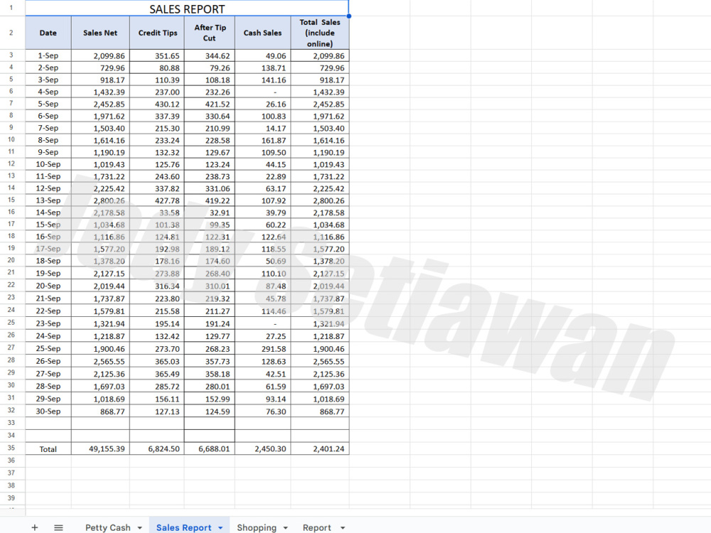Viewport: 711px width, 533px height.
Task: Add a new sheet with plus icon
Action: (34, 527)
